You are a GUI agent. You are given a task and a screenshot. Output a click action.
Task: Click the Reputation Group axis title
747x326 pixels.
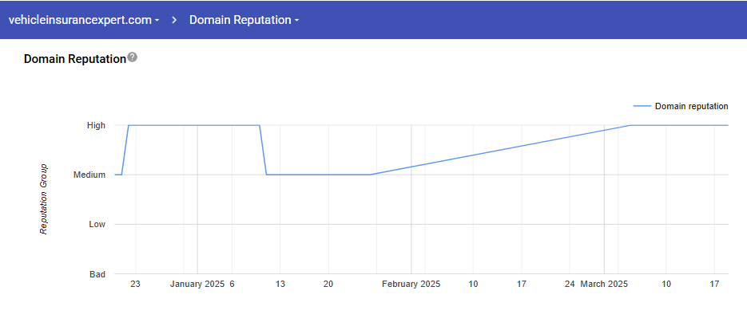tap(45, 199)
